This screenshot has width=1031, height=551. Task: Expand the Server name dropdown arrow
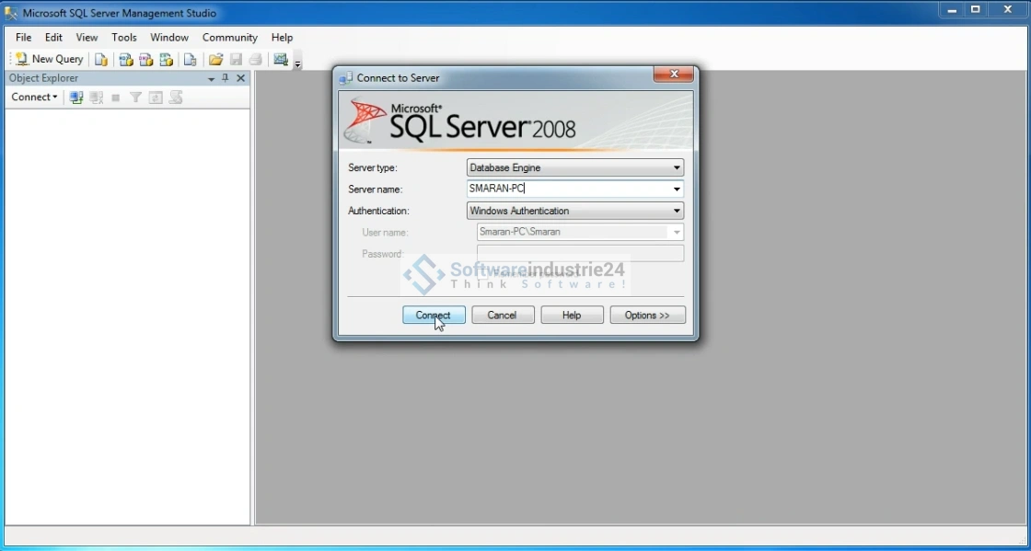point(677,189)
